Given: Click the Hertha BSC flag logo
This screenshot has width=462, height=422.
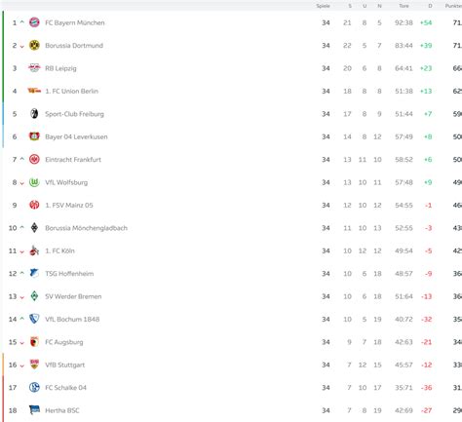Looking at the screenshot, I should pyautogui.click(x=34, y=410).
